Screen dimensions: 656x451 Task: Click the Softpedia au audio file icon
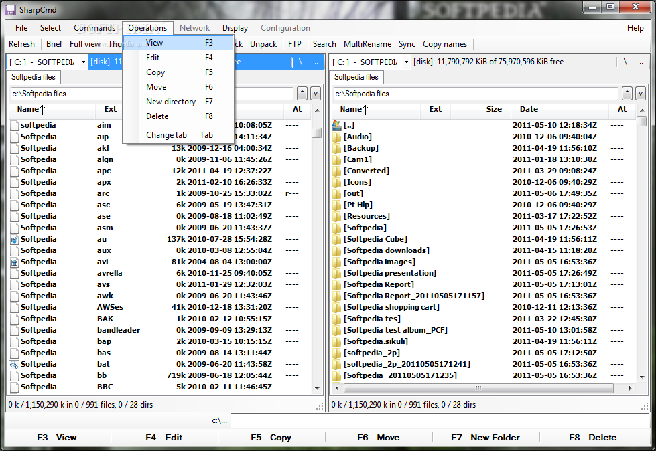click(x=14, y=240)
